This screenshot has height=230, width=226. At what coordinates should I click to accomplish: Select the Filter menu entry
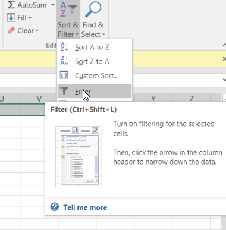click(x=95, y=91)
